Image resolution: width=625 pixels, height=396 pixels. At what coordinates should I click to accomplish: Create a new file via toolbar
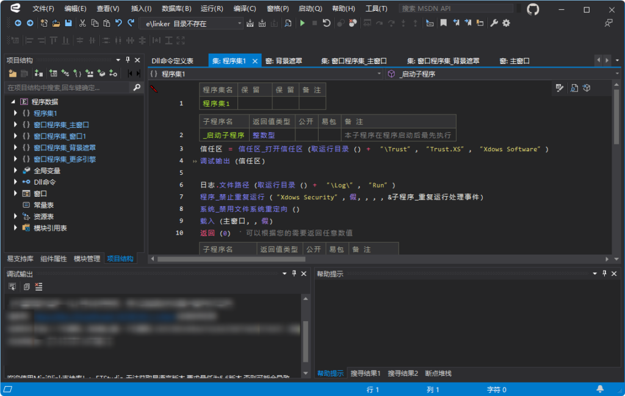44,24
